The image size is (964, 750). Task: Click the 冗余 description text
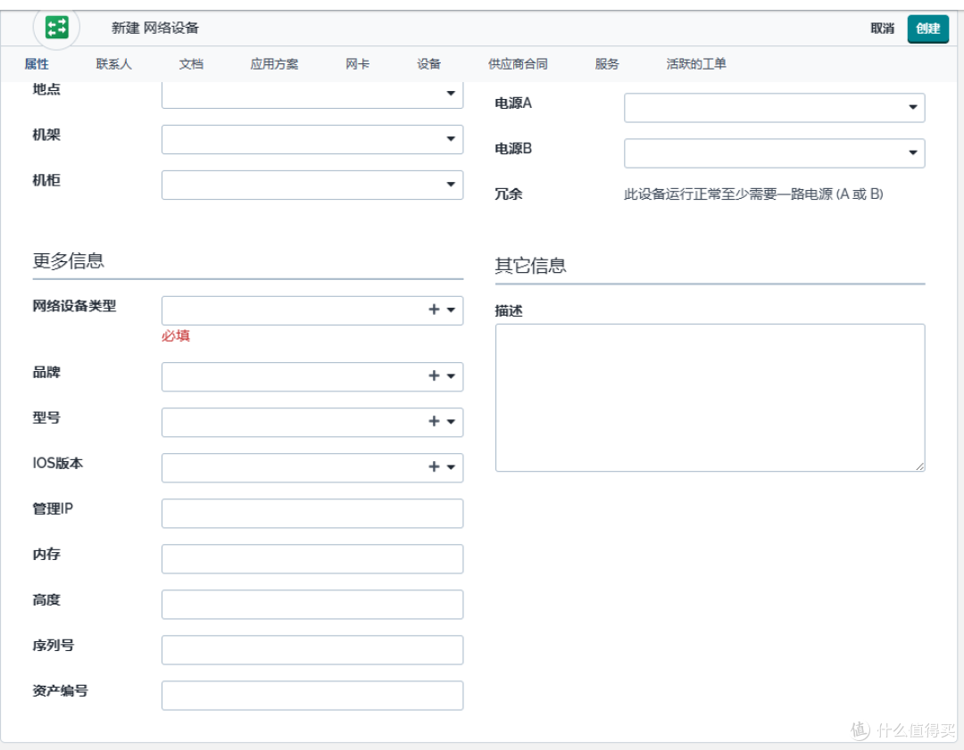(x=753, y=194)
